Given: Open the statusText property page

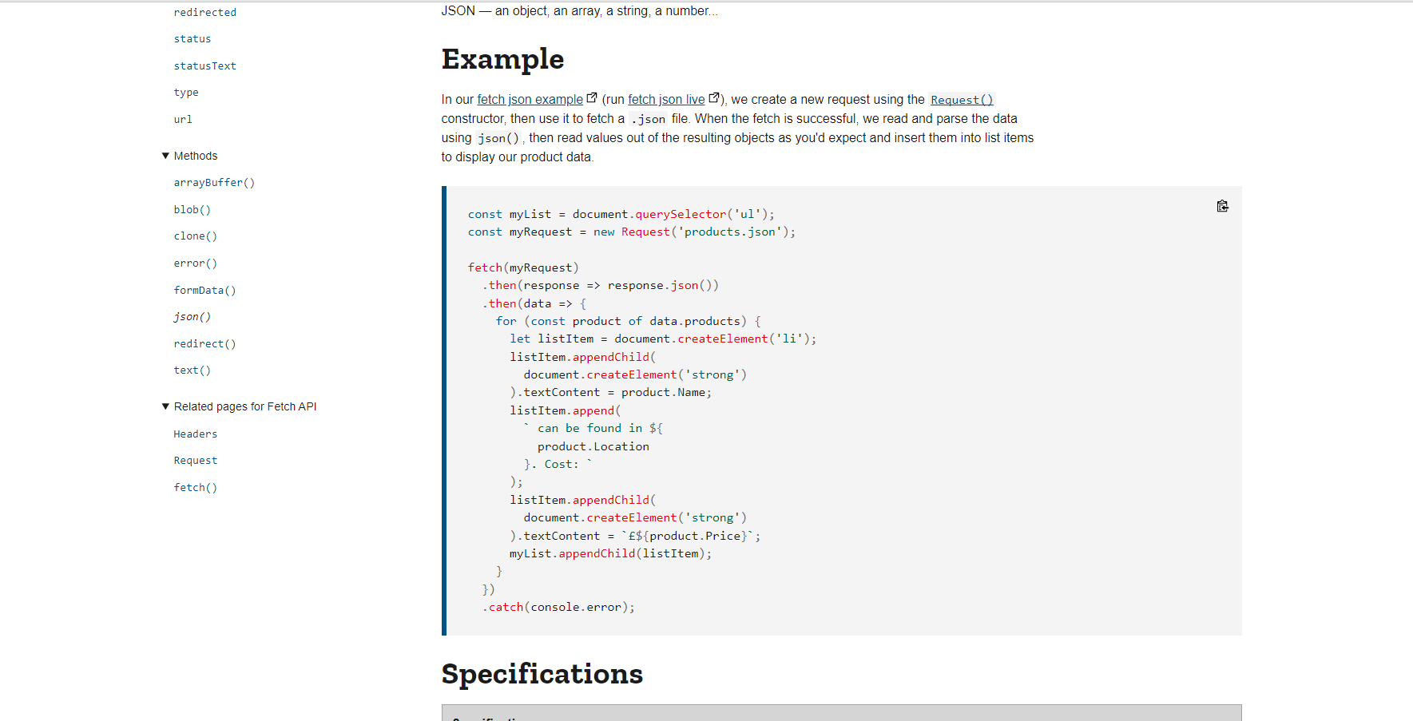Looking at the screenshot, I should (x=204, y=65).
